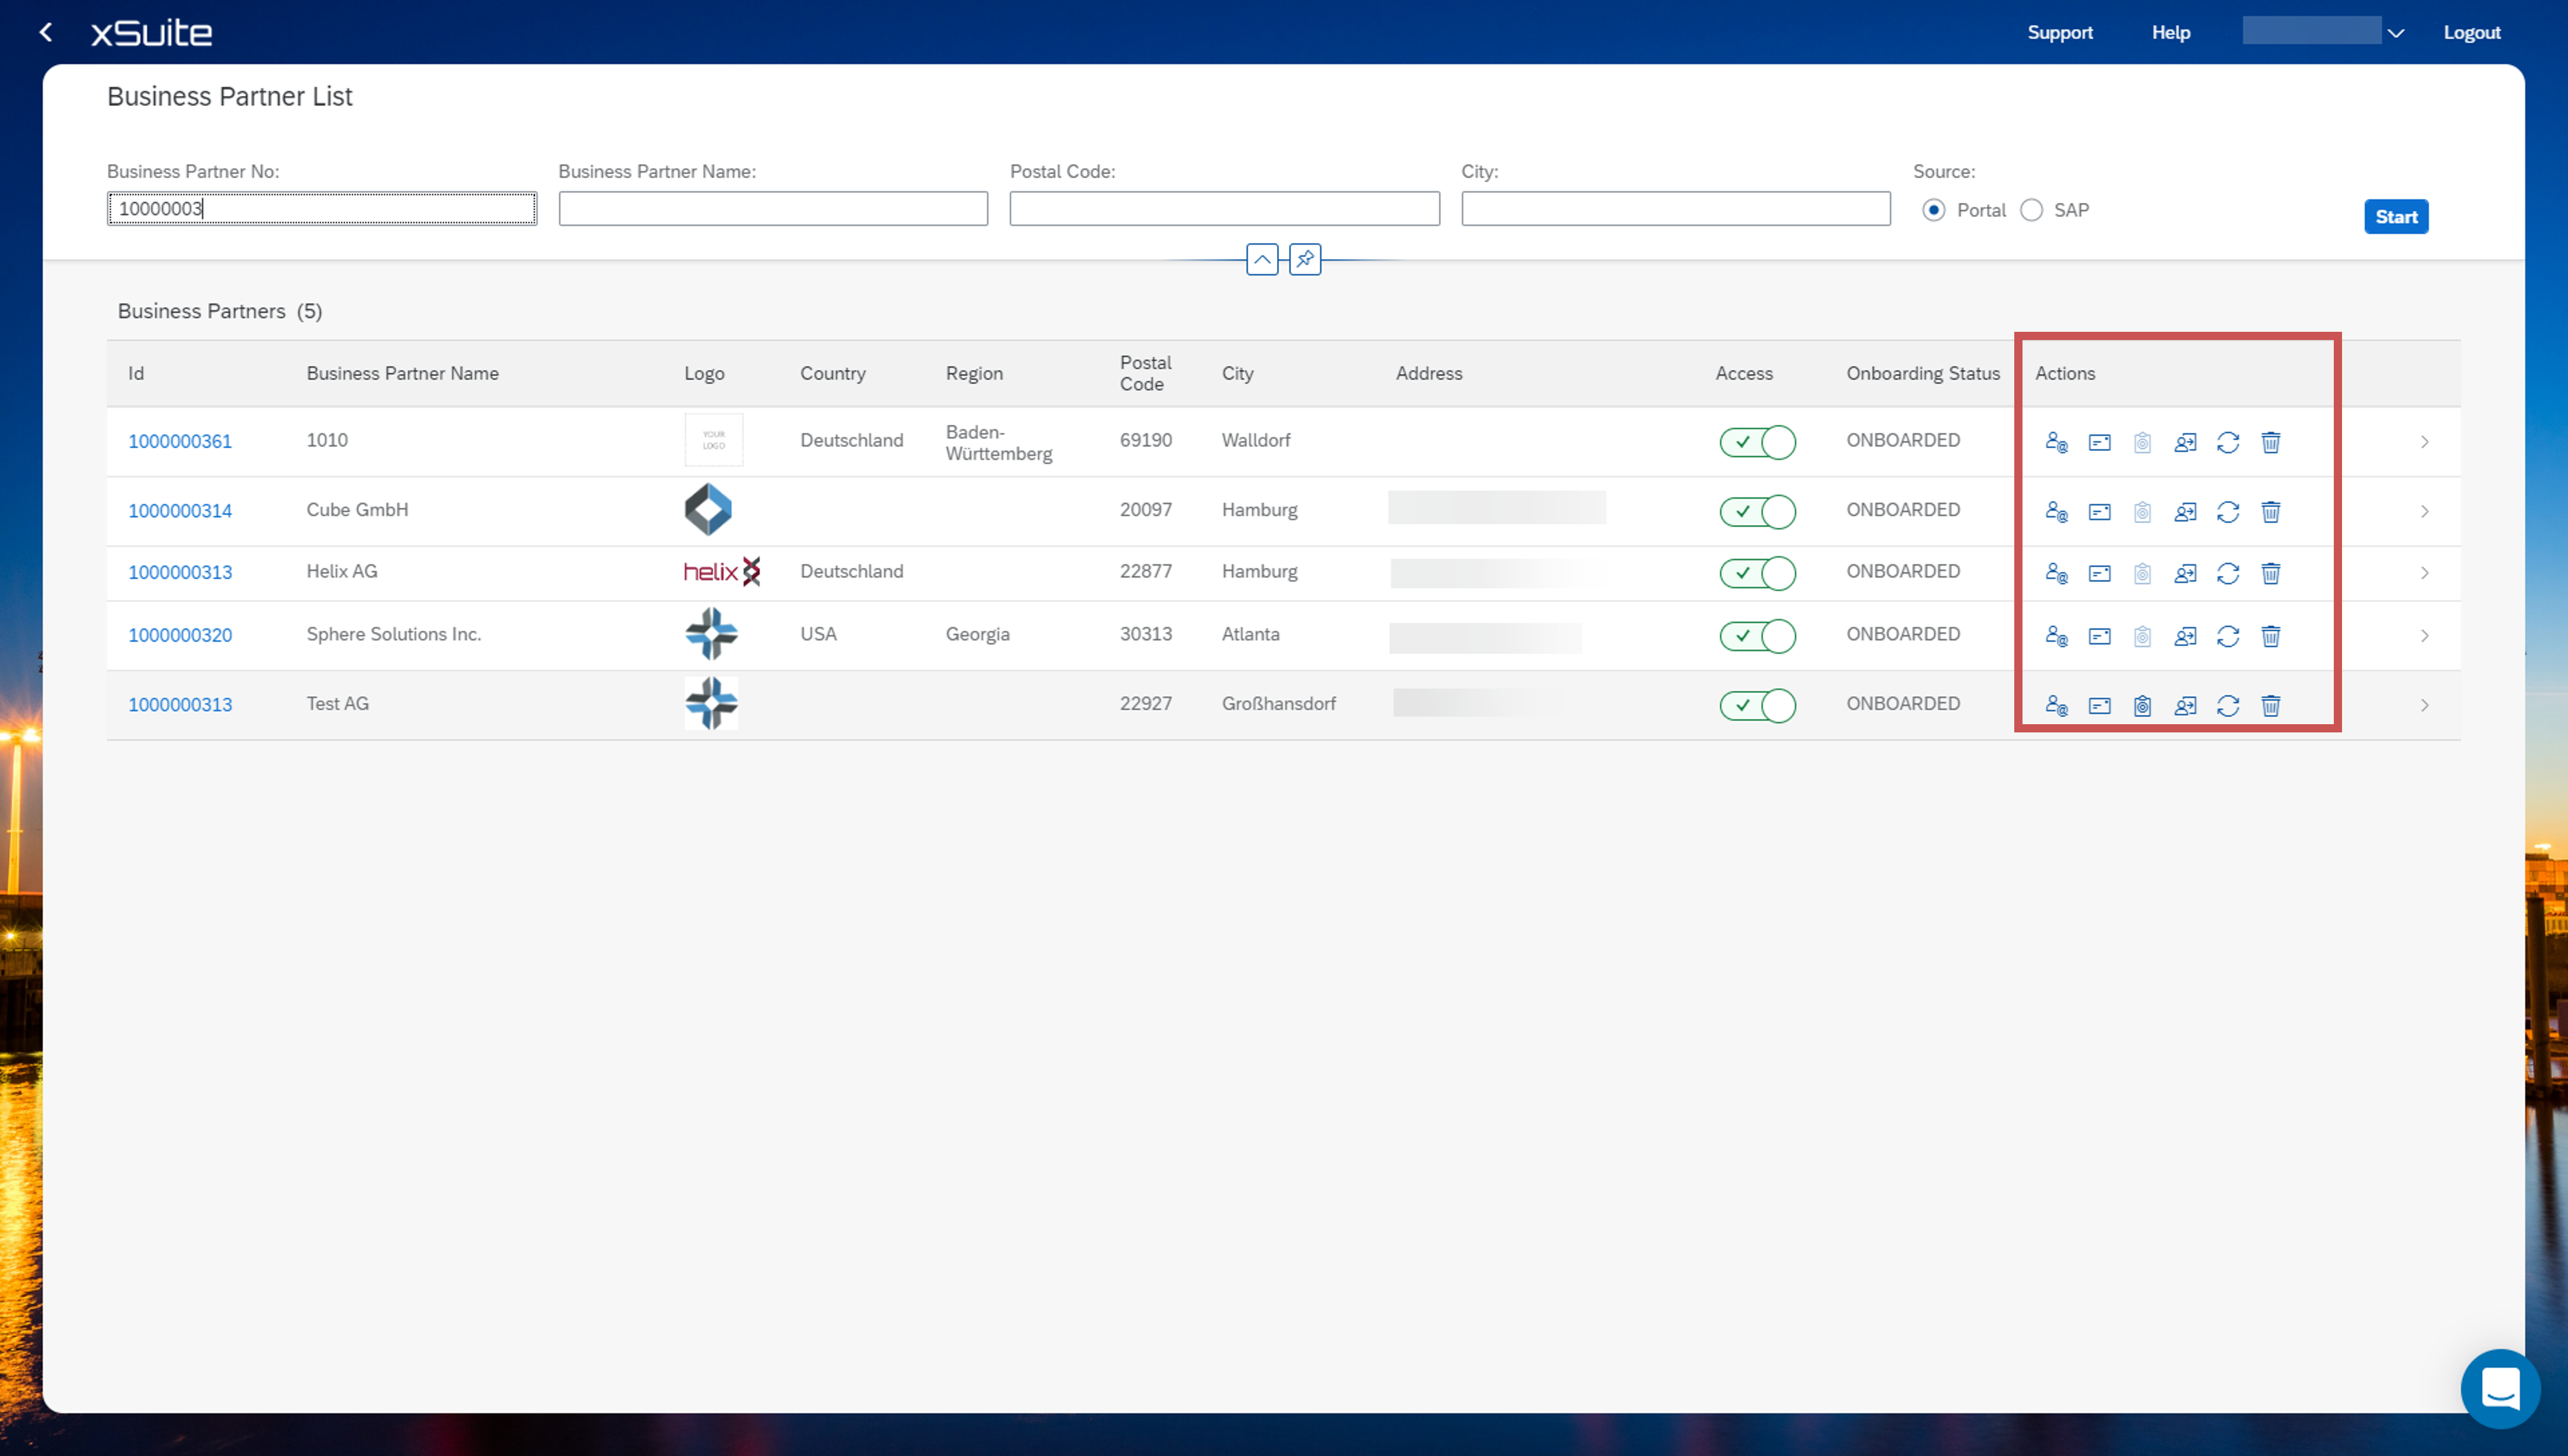Click the user email icon for Cube GmbH
The image size is (2568, 1456).
pos(2056,512)
